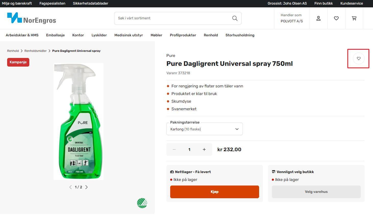This screenshot has height=215, width=373.
Task: Click the Kundeservice link
Action: tap(352, 4)
